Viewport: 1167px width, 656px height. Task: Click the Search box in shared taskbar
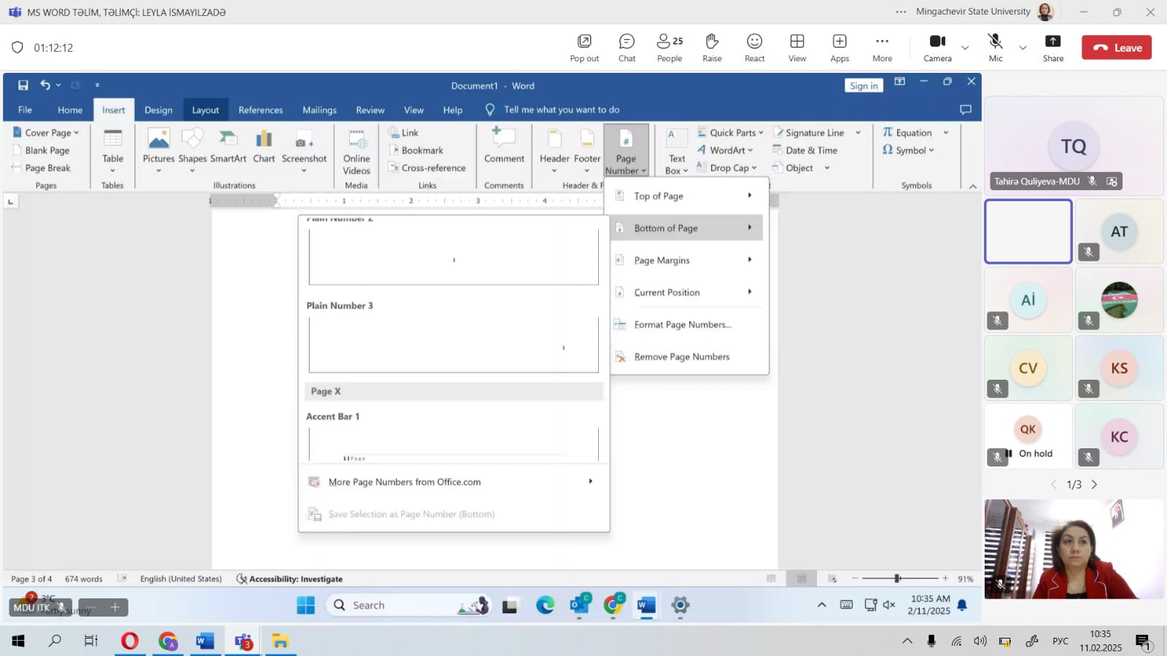pyautogui.click(x=408, y=605)
